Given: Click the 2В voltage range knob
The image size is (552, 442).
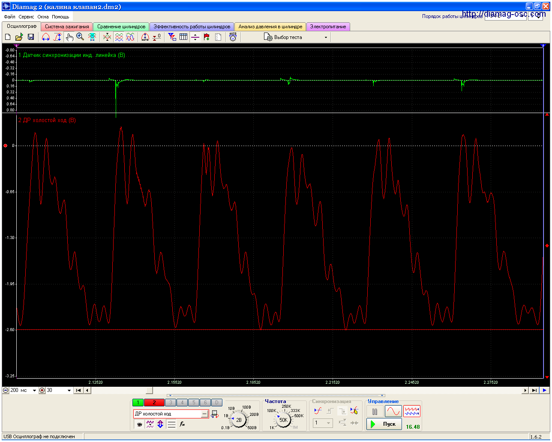Looking at the screenshot, I should coord(239,420).
